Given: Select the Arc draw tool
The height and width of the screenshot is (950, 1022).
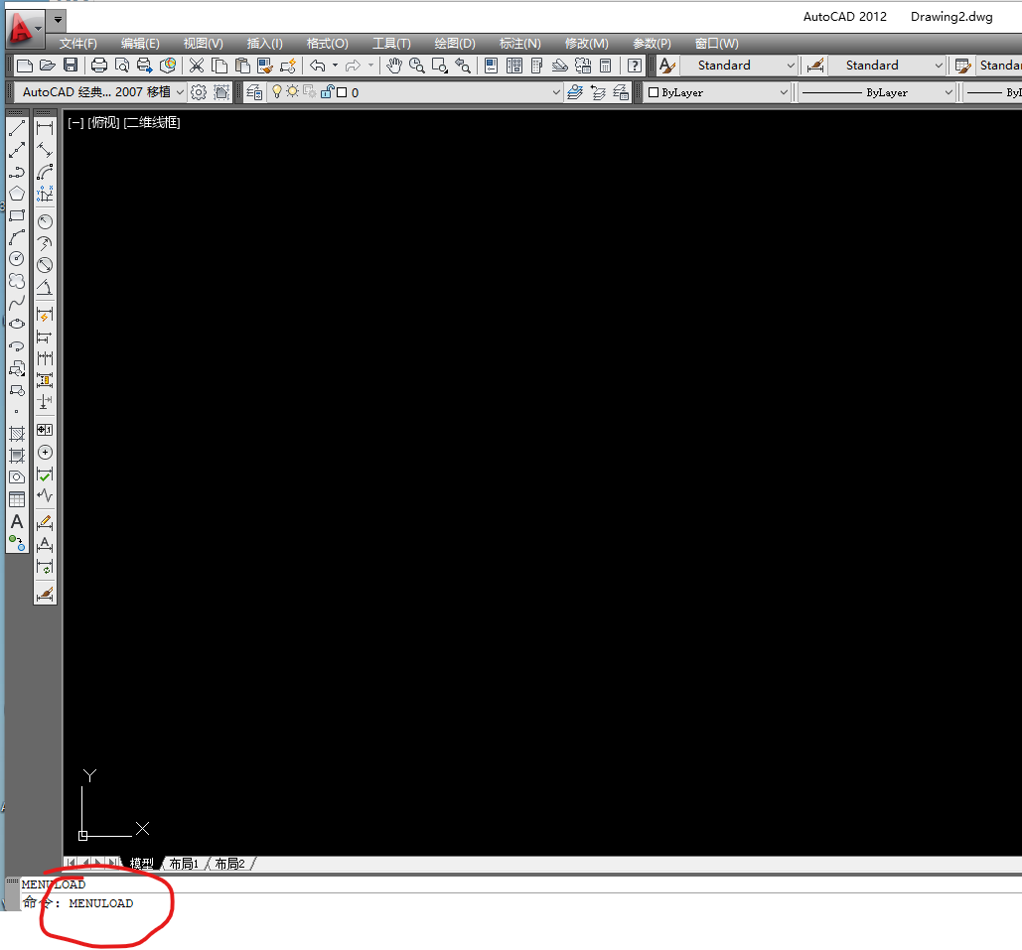Looking at the screenshot, I should [17, 237].
